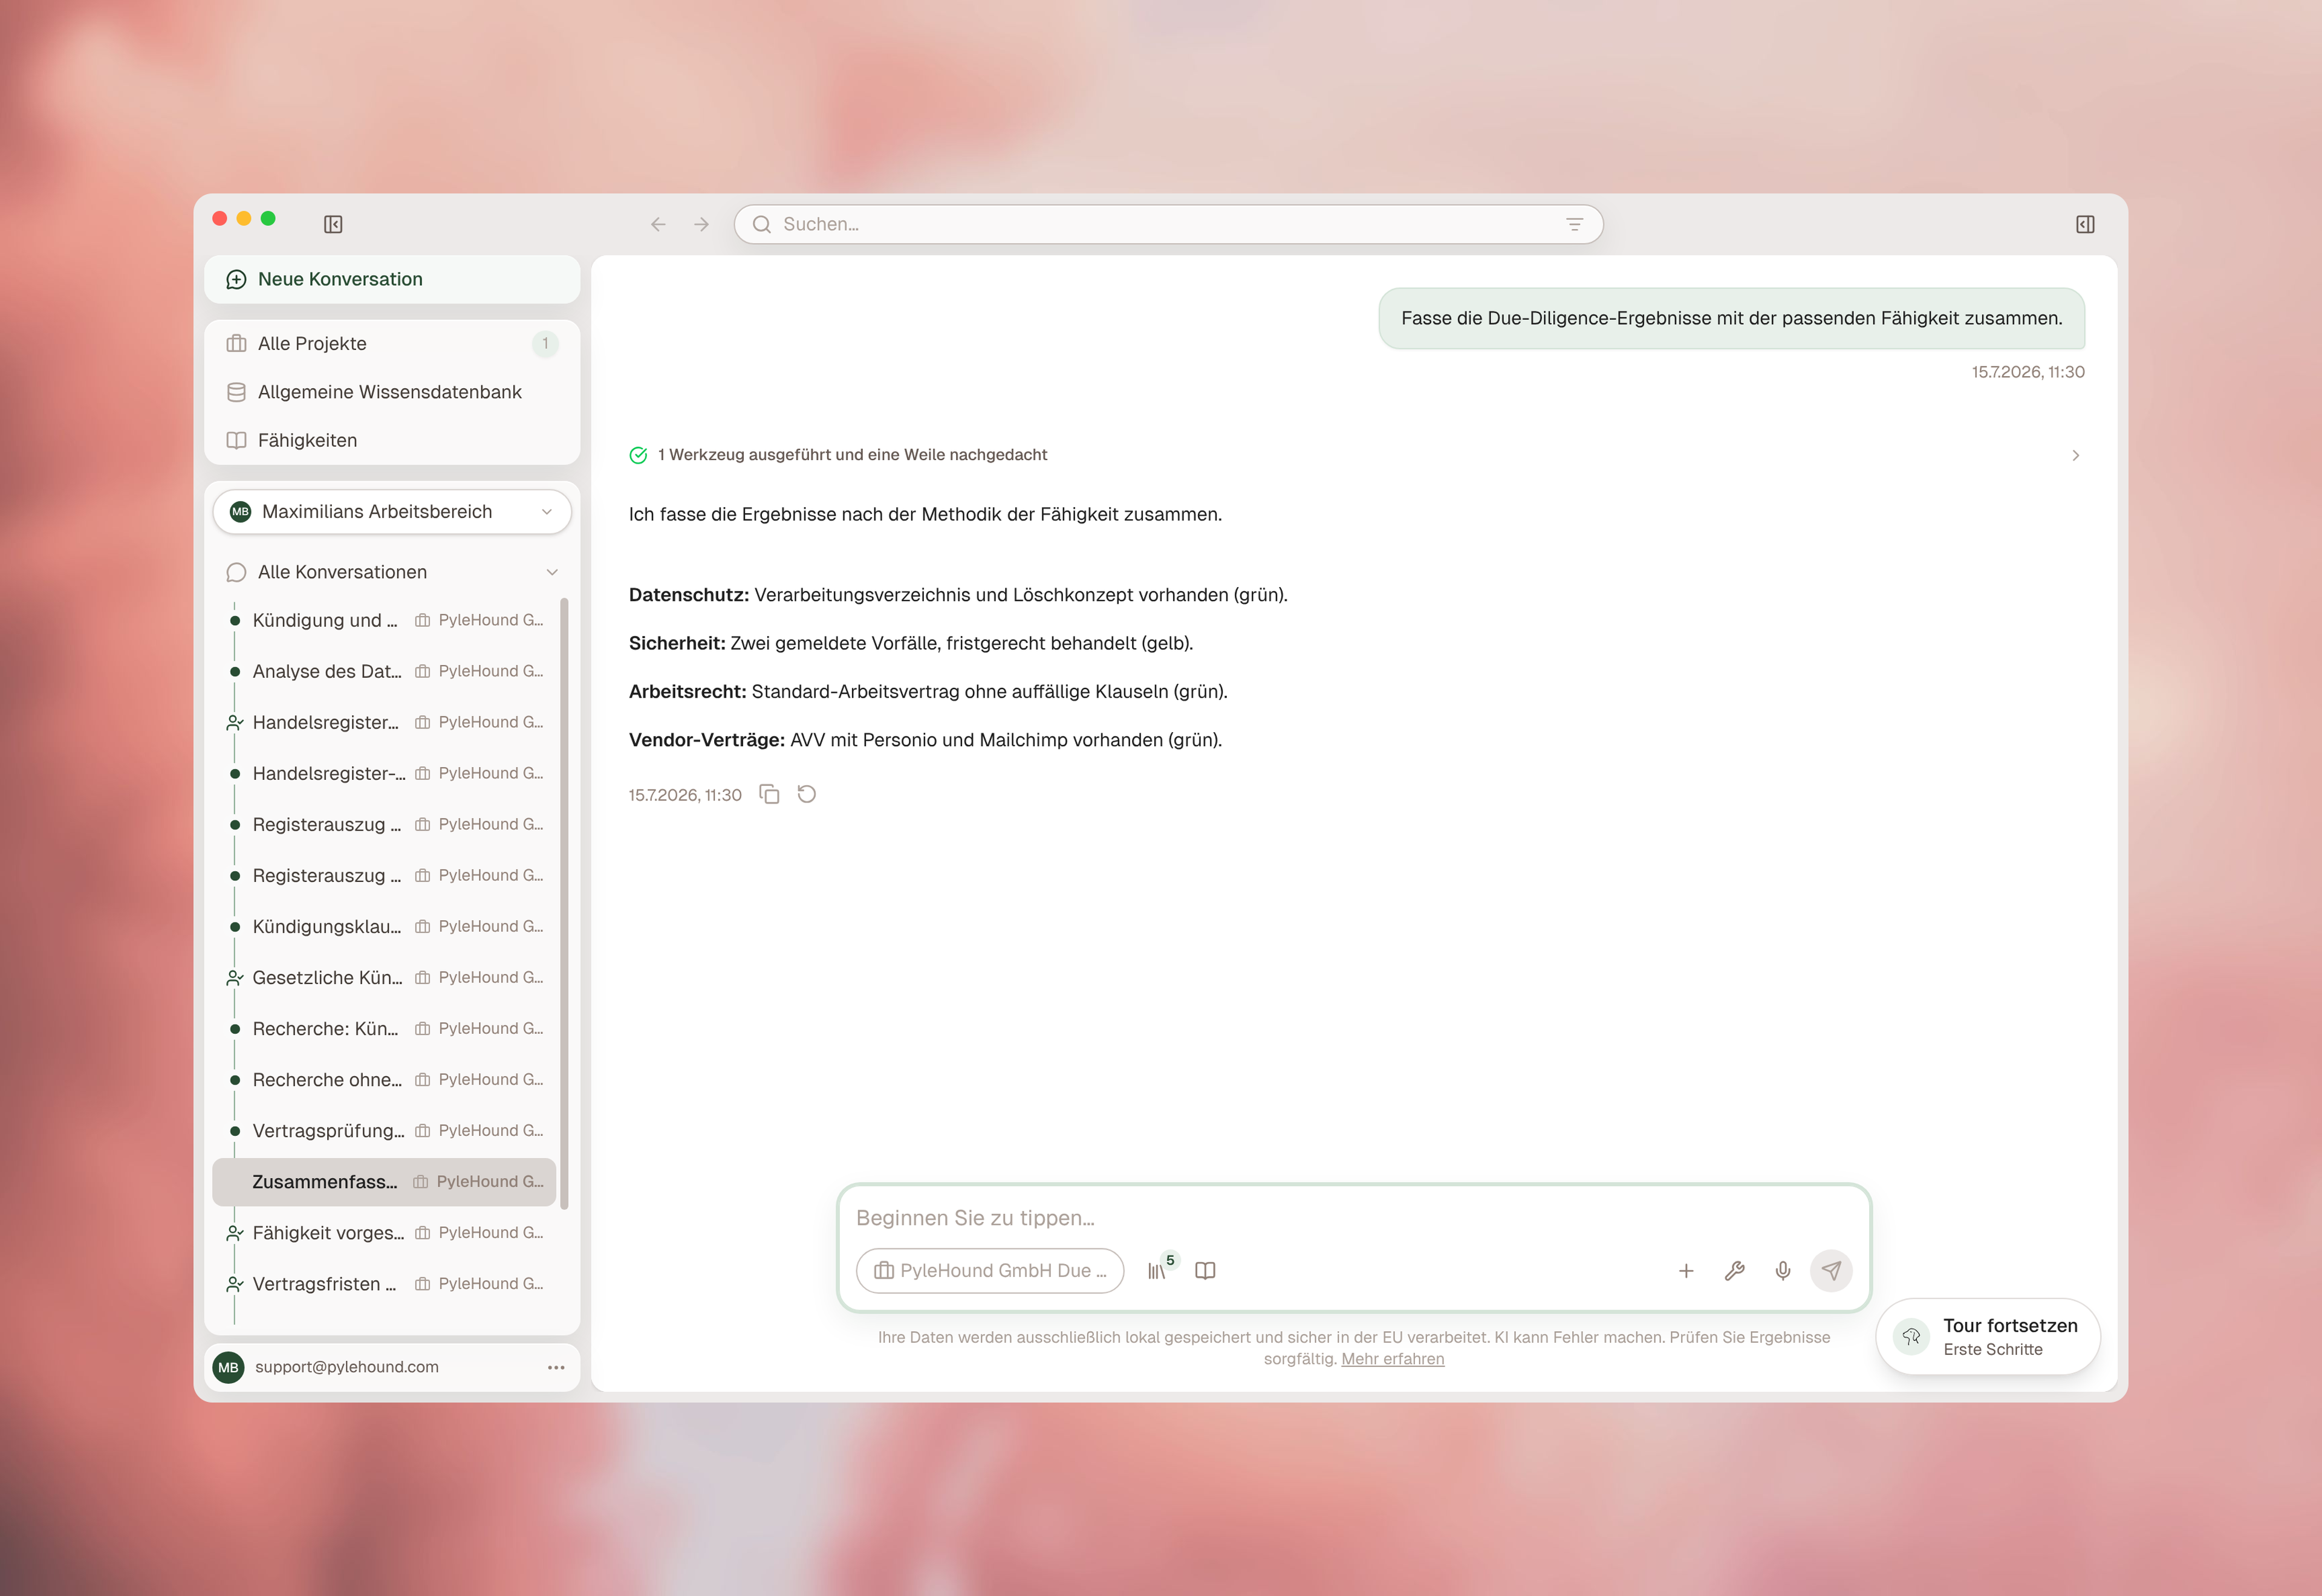This screenshot has height=1596, width=2322.
Task: Open the skills book icon in composer
Action: pos(1205,1270)
